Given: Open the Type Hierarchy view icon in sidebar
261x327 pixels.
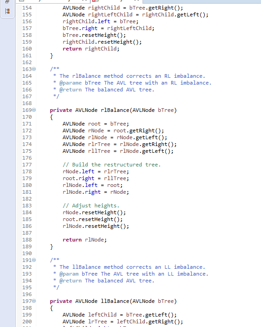Looking at the screenshot, I should (x=8, y=11).
